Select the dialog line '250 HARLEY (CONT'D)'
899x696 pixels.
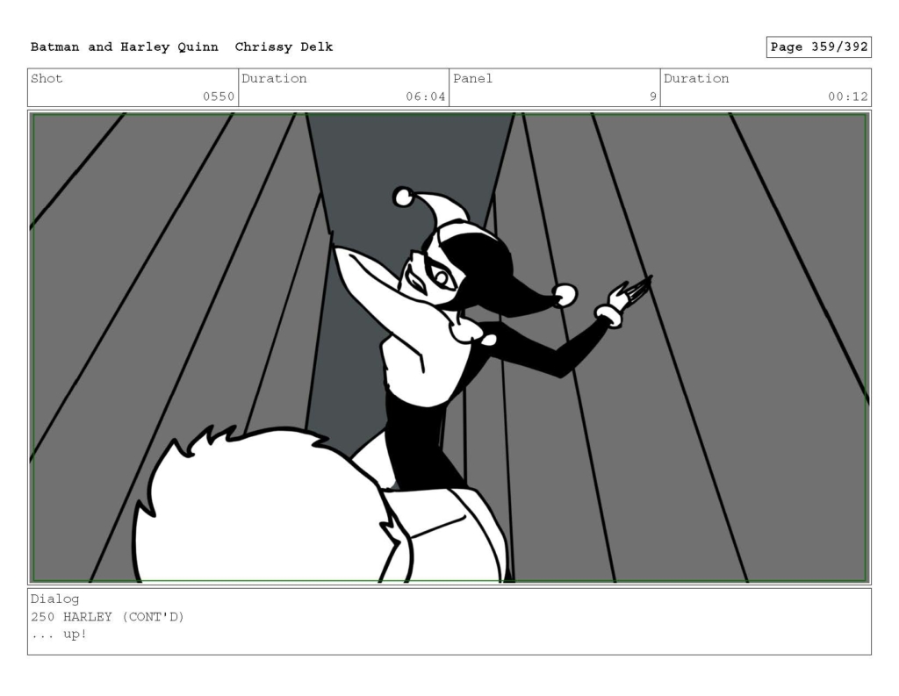(107, 617)
